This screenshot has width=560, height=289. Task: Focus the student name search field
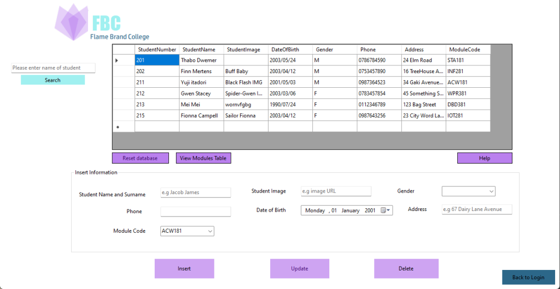click(x=53, y=68)
